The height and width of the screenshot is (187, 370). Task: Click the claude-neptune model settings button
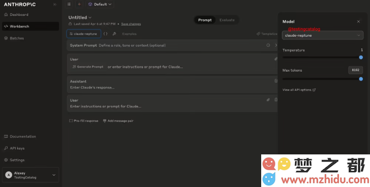pyautogui.click(x=84, y=34)
